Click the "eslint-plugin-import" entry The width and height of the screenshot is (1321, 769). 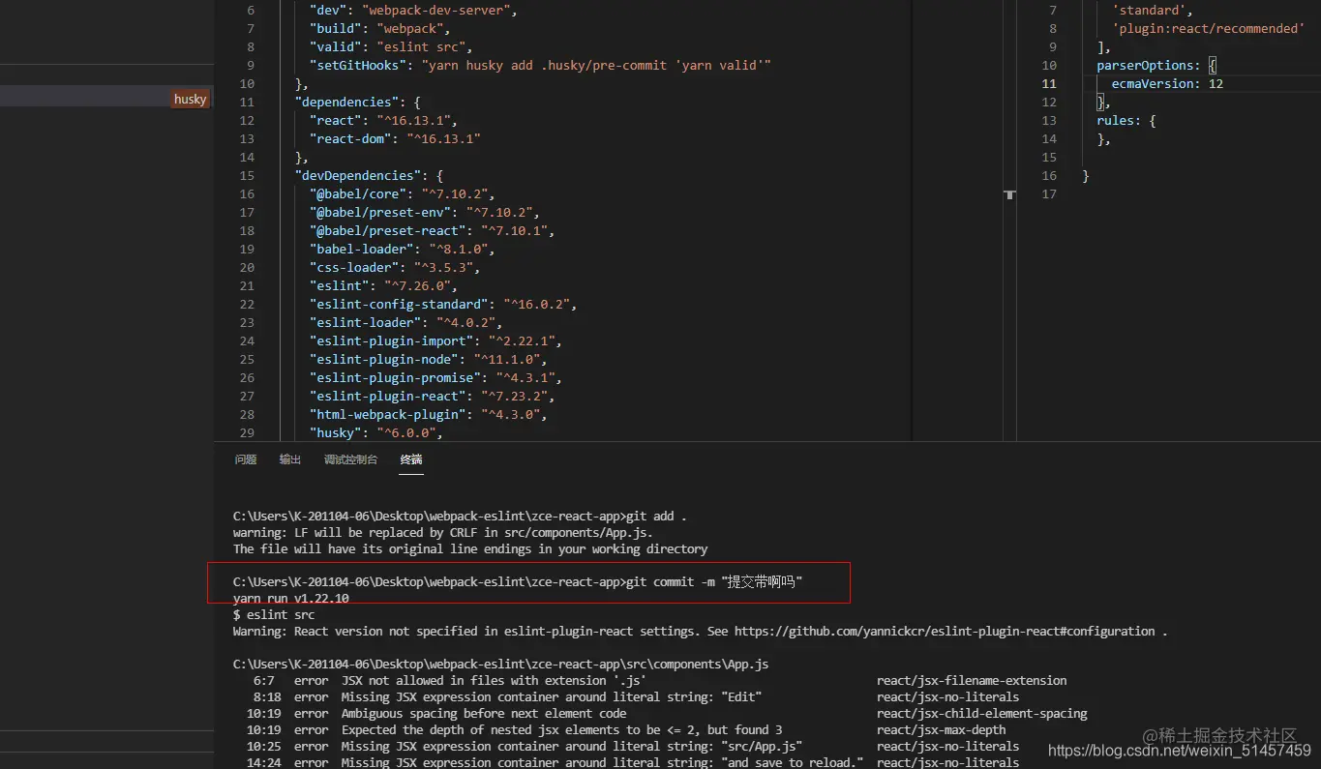coord(435,341)
